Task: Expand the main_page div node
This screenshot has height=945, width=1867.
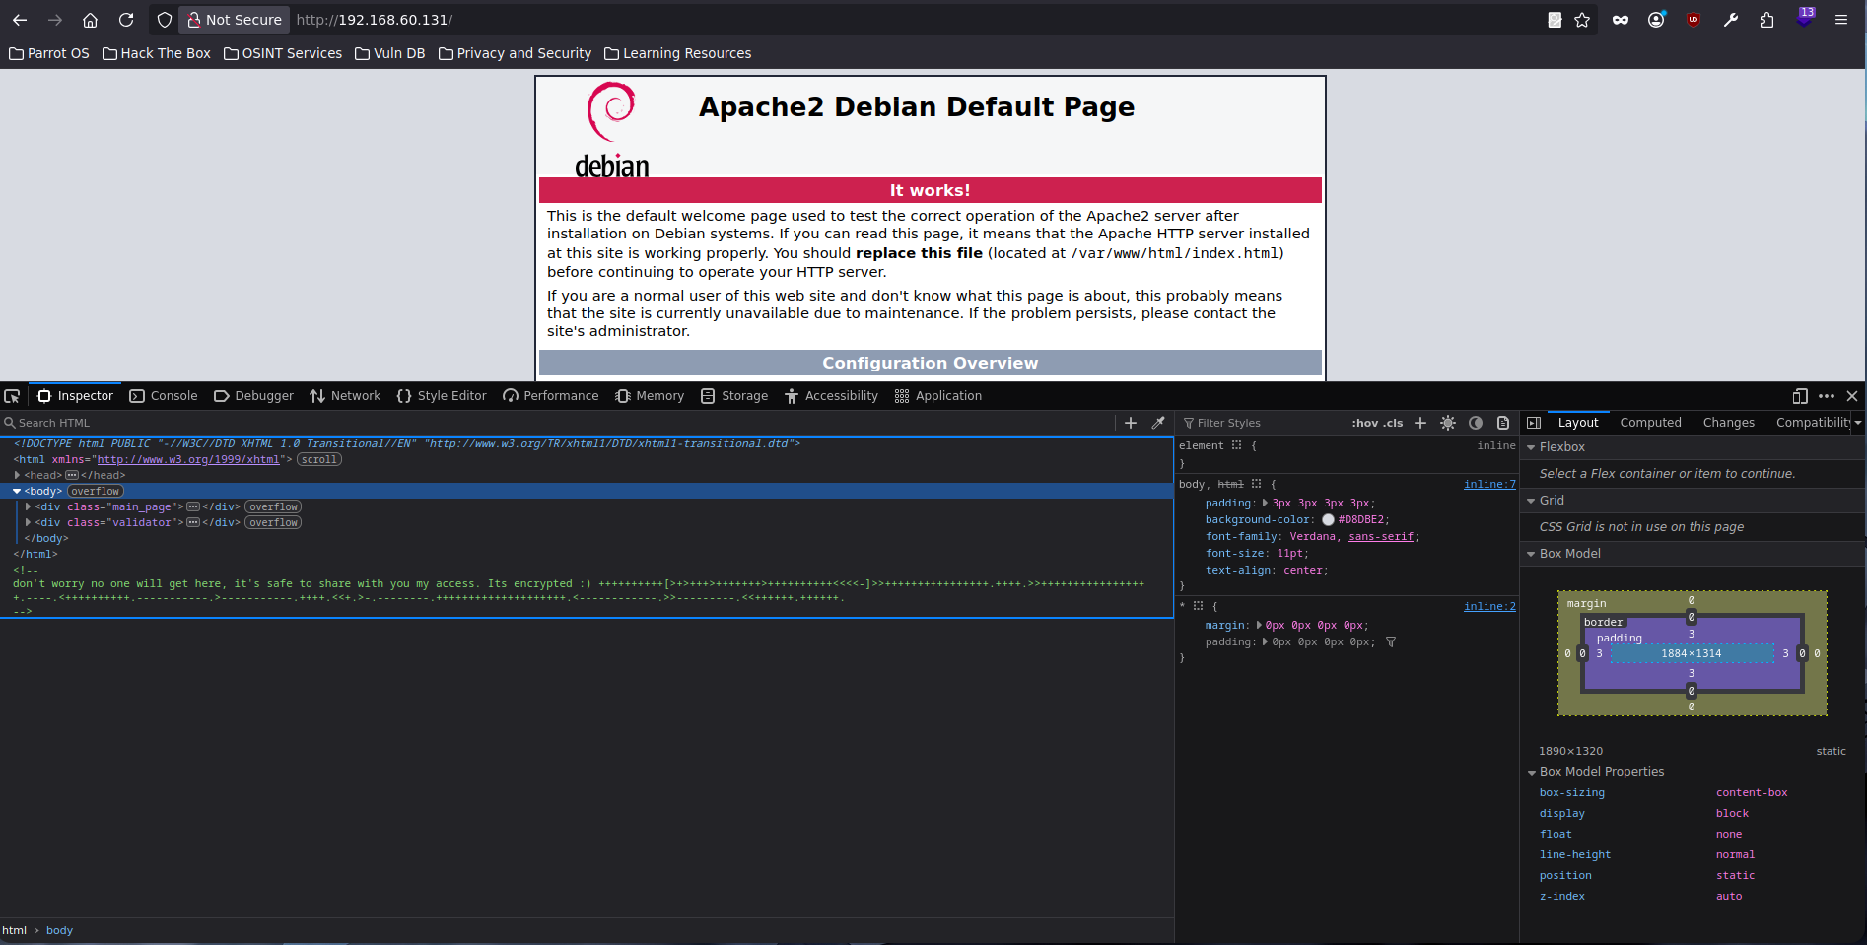Action: coord(28,506)
